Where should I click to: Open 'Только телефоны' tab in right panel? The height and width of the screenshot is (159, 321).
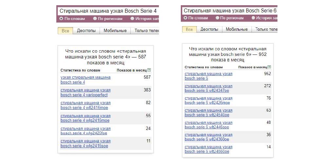point(266,29)
